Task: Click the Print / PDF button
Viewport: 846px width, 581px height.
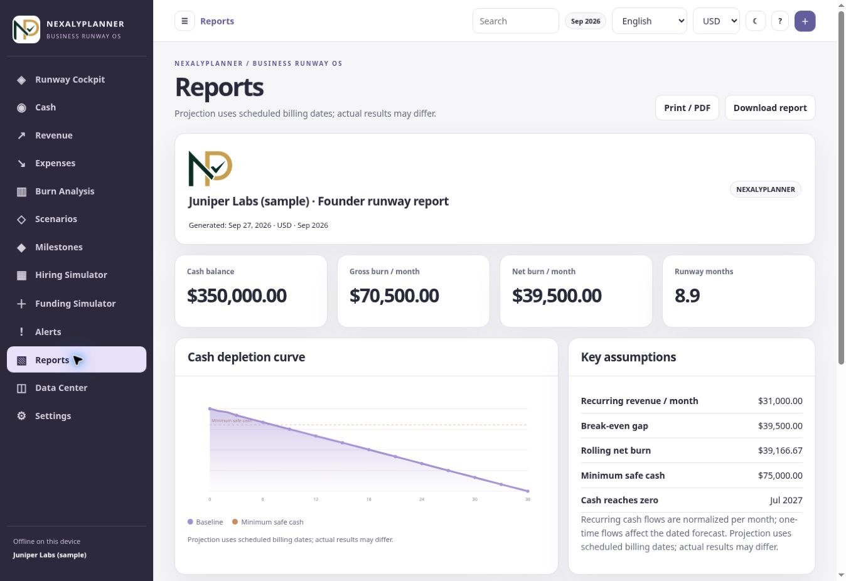Action: point(687,108)
